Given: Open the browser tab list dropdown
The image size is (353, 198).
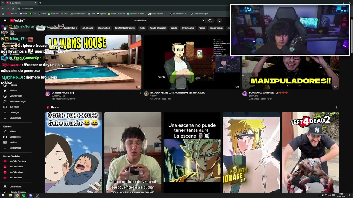Looking at the screenshot, I should 3,3.
